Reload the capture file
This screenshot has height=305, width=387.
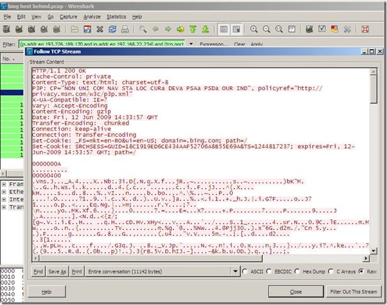pos(113,29)
